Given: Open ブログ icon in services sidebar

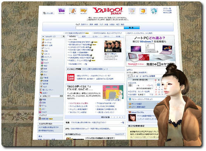Looking at the screenshot, I should click(41, 87).
